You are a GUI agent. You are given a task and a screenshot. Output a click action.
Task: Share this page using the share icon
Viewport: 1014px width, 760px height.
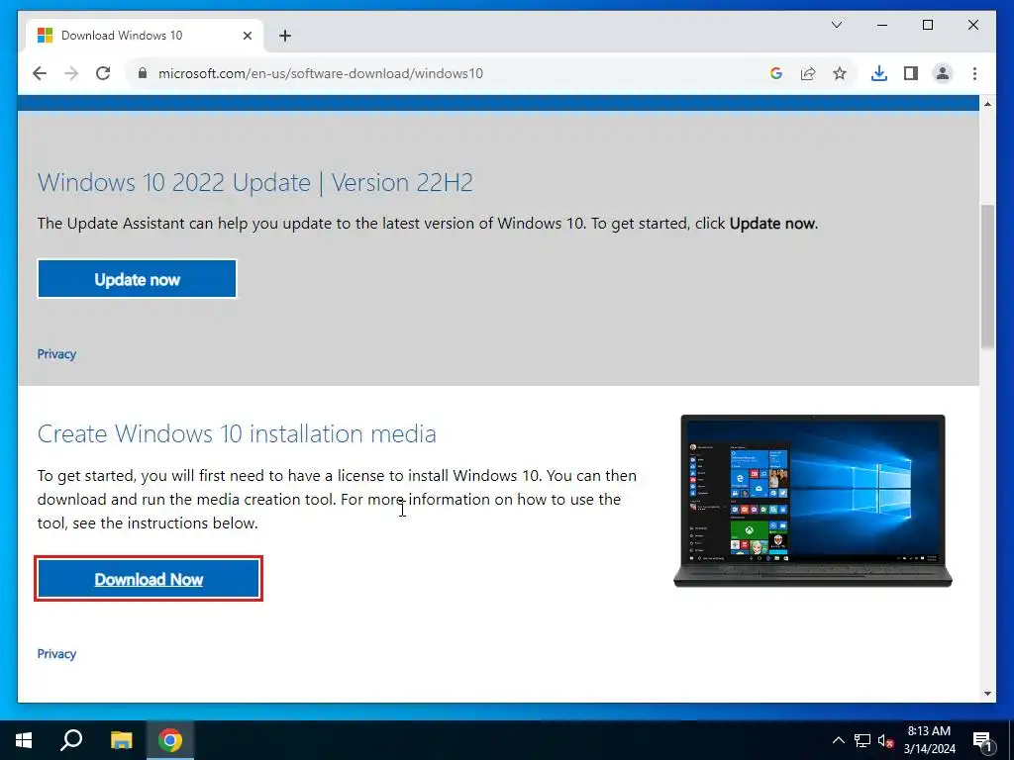[x=808, y=73]
